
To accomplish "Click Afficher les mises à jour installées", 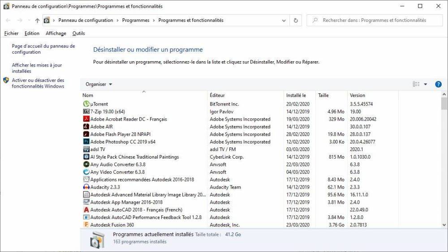I will click(x=37, y=68).
